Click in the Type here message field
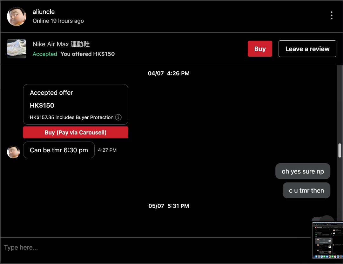This screenshot has width=343, height=264. [156, 247]
